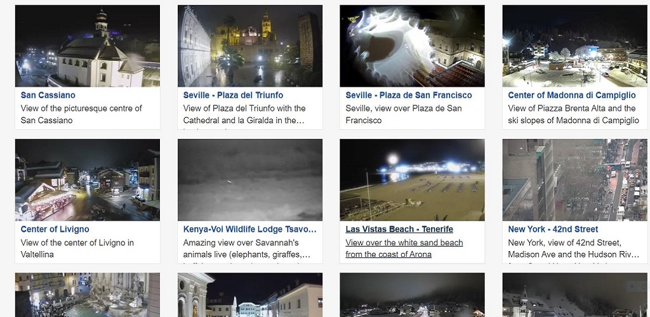The width and height of the screenshot is (650, 317).
Task: Open the San Cassiano webcam thumbnail
Action: tap(88, 46)
